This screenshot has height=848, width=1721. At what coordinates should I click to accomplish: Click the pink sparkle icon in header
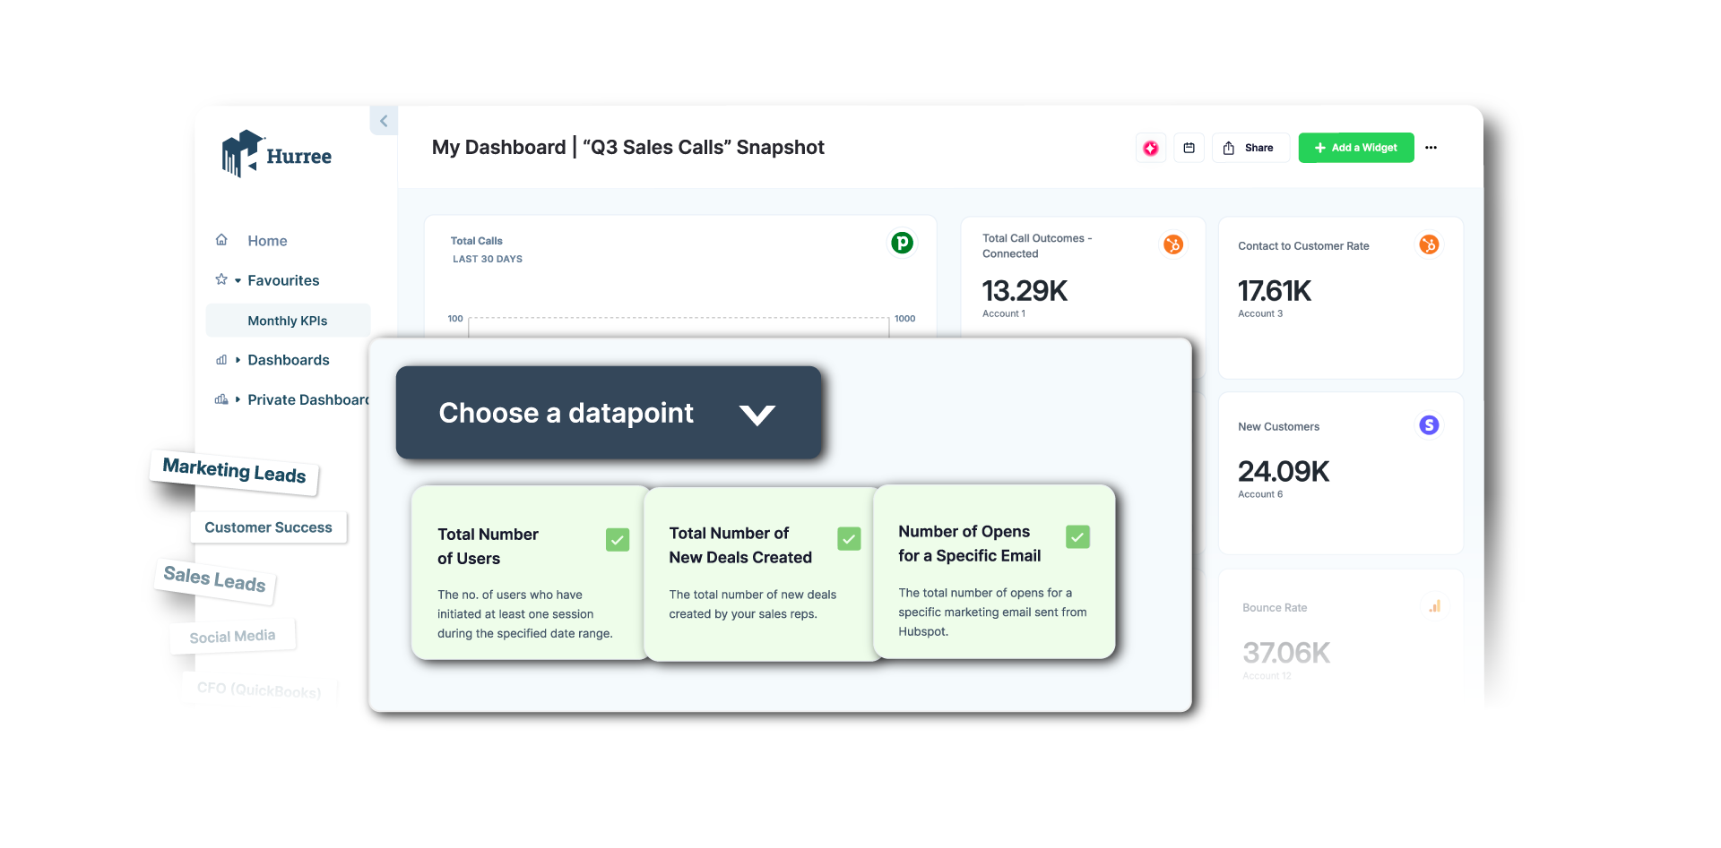(1151, 148)
